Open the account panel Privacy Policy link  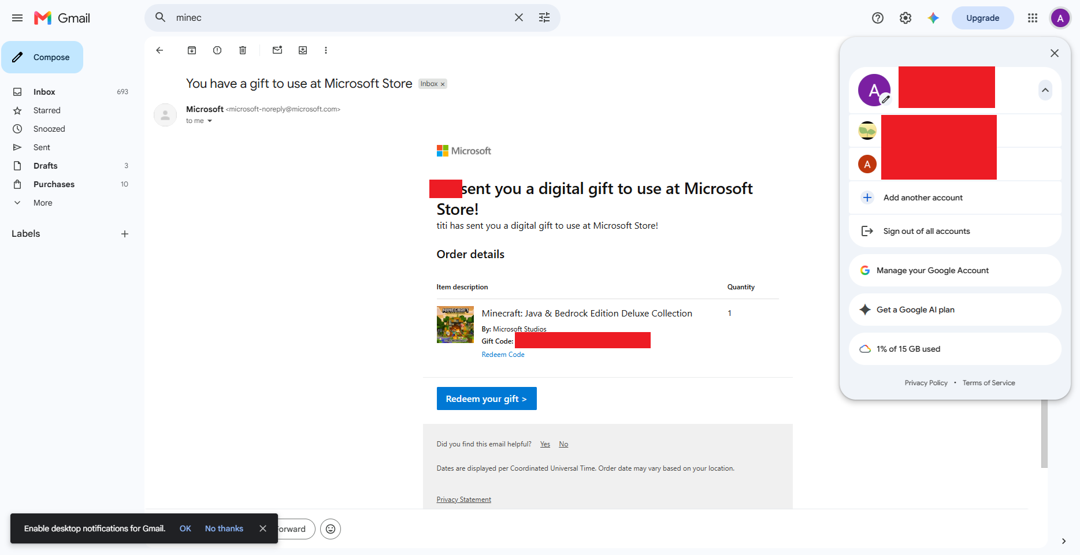926,383
